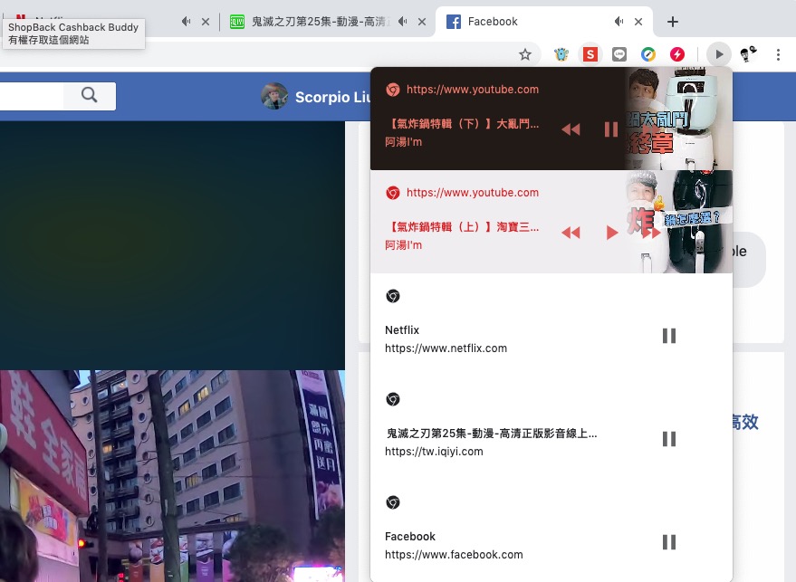The image size is (796, 582).
Task: Rewind the 氣炸鍋特輯（上）YouTube video
Action: tap(571, 233)
